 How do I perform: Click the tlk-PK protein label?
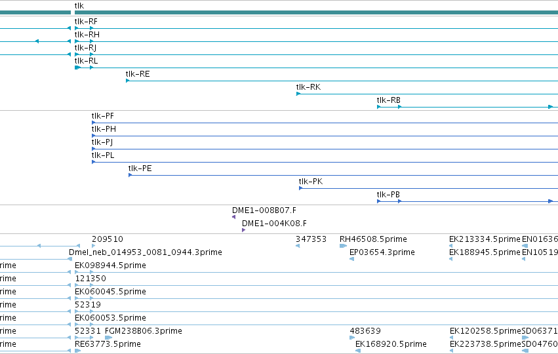[311, 182]
